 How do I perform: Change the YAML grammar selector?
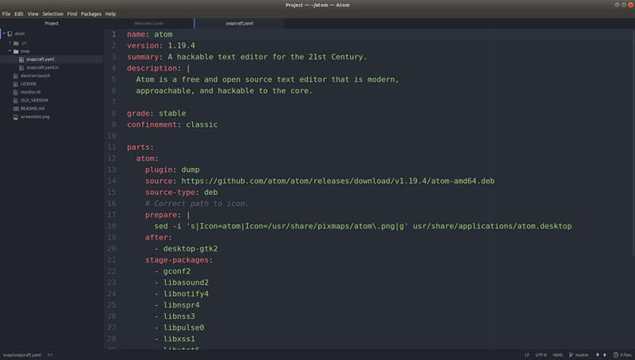pos(558,354)
